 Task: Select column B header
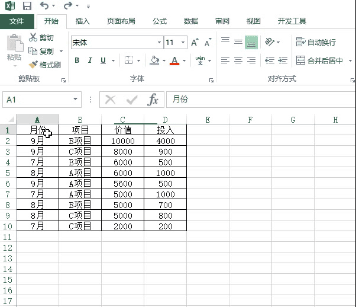point(80,119)
